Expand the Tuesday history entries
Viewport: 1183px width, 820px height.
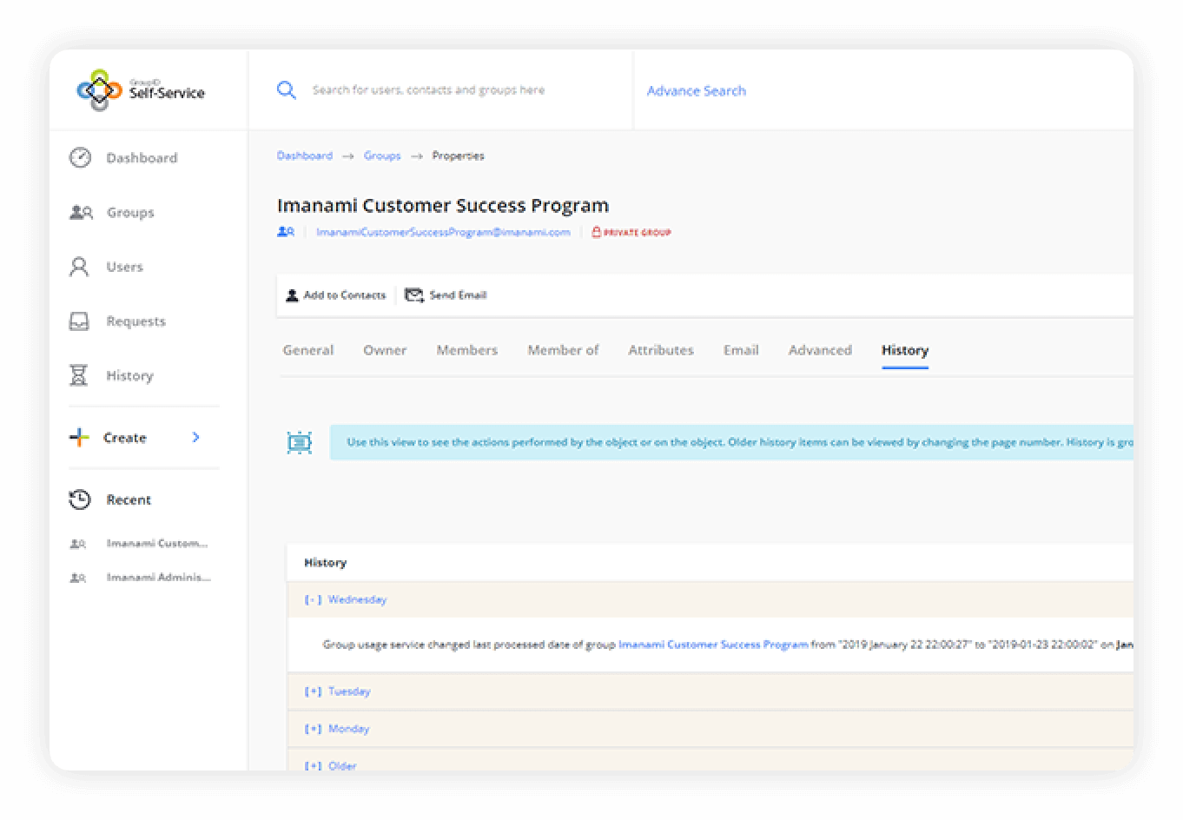313,691
